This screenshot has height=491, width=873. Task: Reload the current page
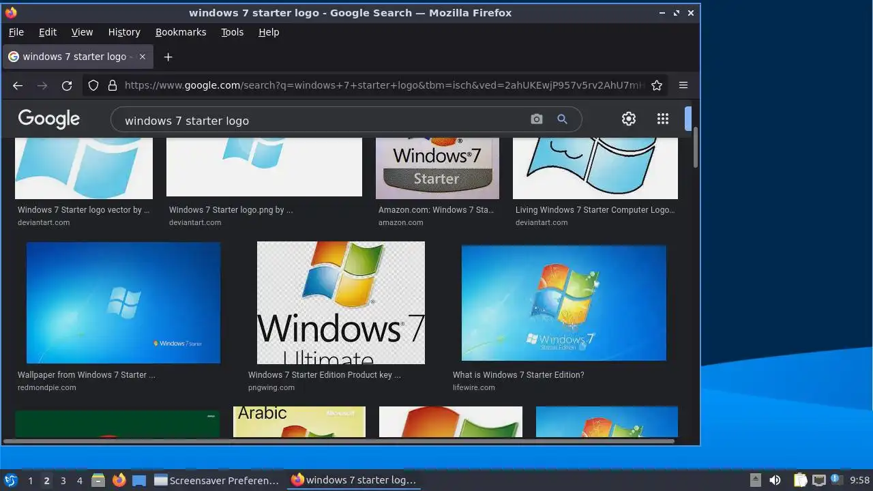(x=67, y=85)
